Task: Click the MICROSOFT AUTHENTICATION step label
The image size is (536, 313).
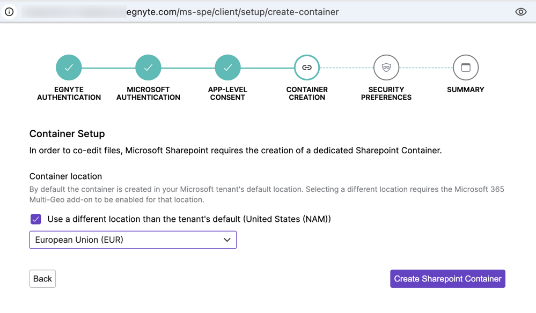Action: tap(148, 93)
